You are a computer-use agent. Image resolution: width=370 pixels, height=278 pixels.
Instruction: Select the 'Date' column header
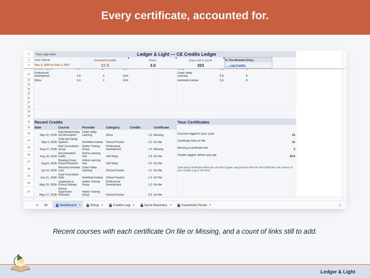pos(38,127)
